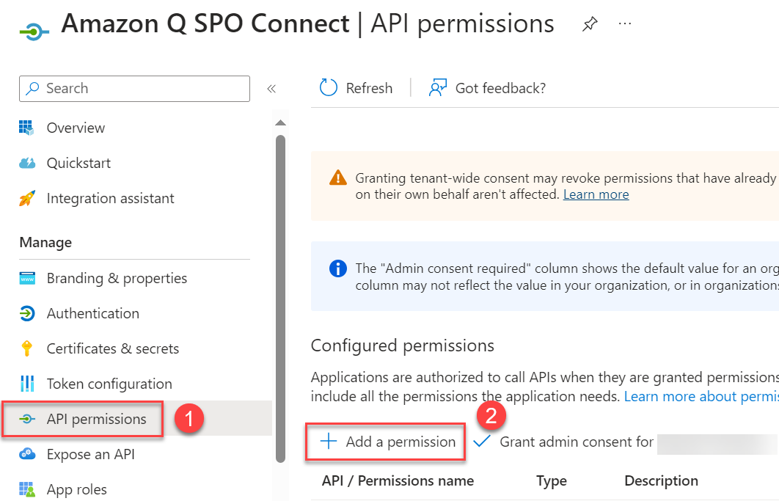Collapse the navigation pane with the double chevron
This screenshot has width=779, height=501.
click(271, 88)
